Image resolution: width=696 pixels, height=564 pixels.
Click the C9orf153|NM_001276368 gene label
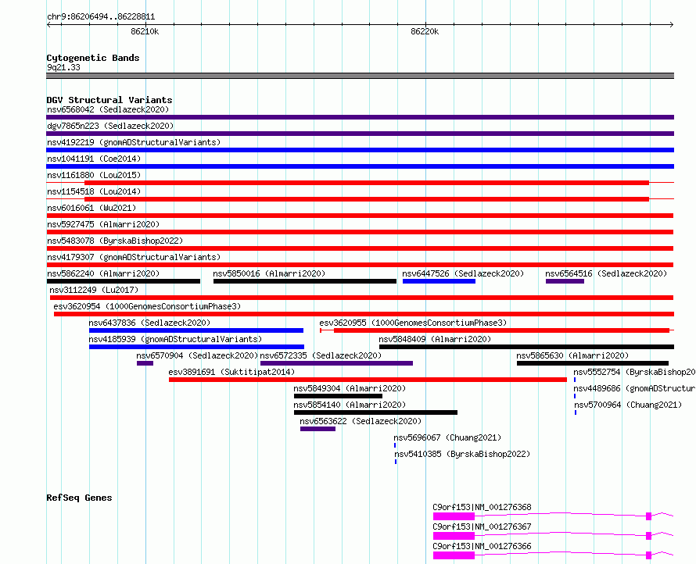pyautogui.click(x=482, y=507)
